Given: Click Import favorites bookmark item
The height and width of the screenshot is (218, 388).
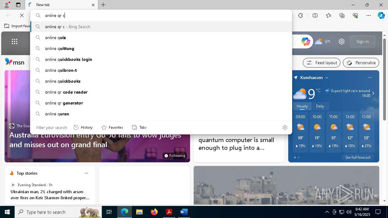Looking at the screenshot, I should pyautogui.click(x=17, y=26).
